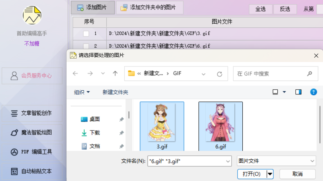Click the folder icon in the address bar
The height and width of the screenshot is (181, 323).
coord(131,73)
